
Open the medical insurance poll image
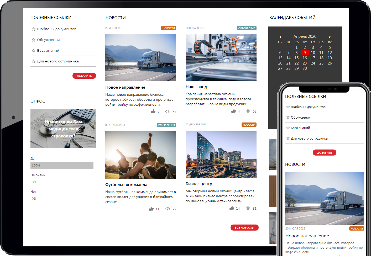point(63,129)
